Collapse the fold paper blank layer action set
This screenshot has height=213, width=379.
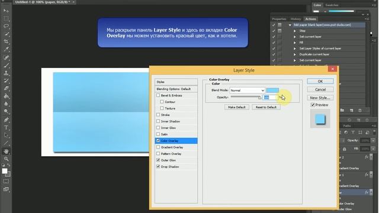[x=290, y=25]
